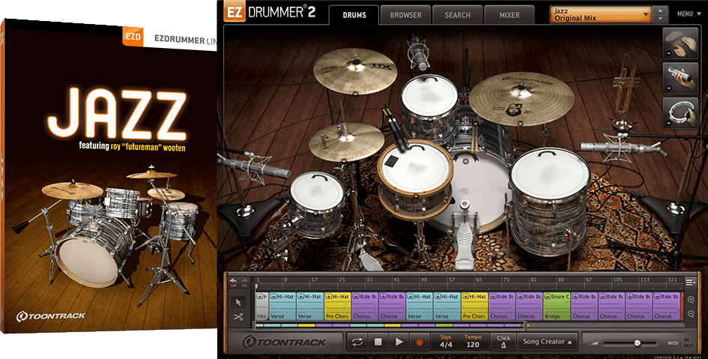Screen dimensions: 708x359
Task: Adjust the master volume slider knob
Action: point(637,343)
